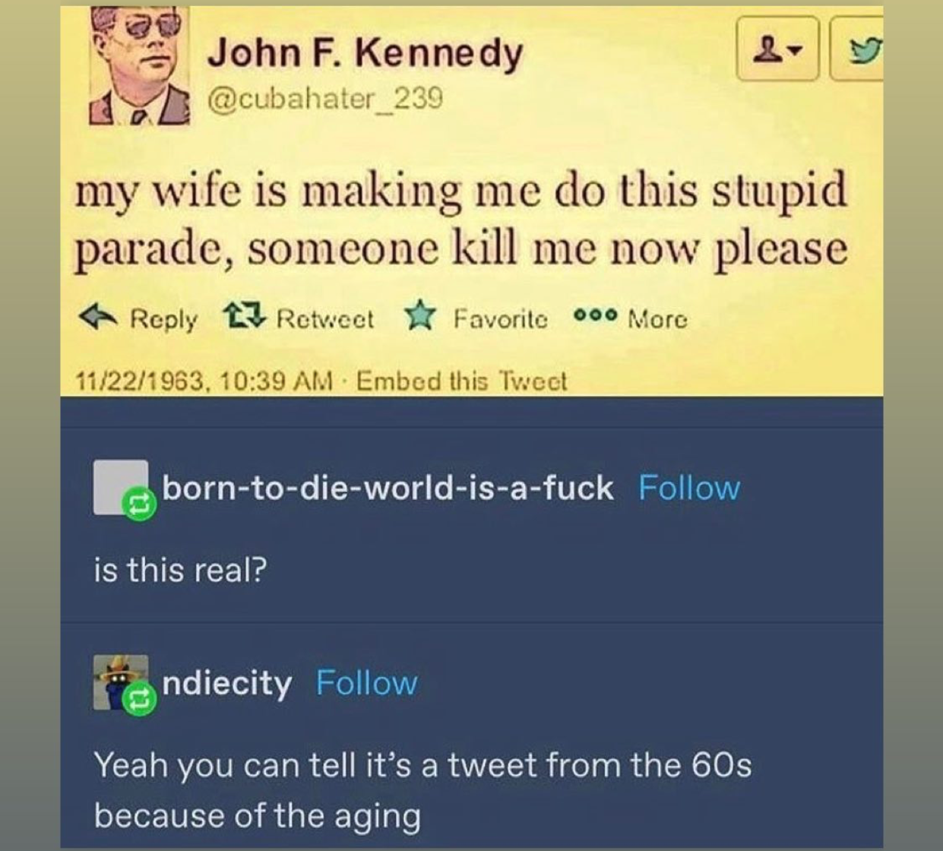Click the John F. Kennedy display name
The height and width of the screenshot is (851, 943).
point(365,54)
